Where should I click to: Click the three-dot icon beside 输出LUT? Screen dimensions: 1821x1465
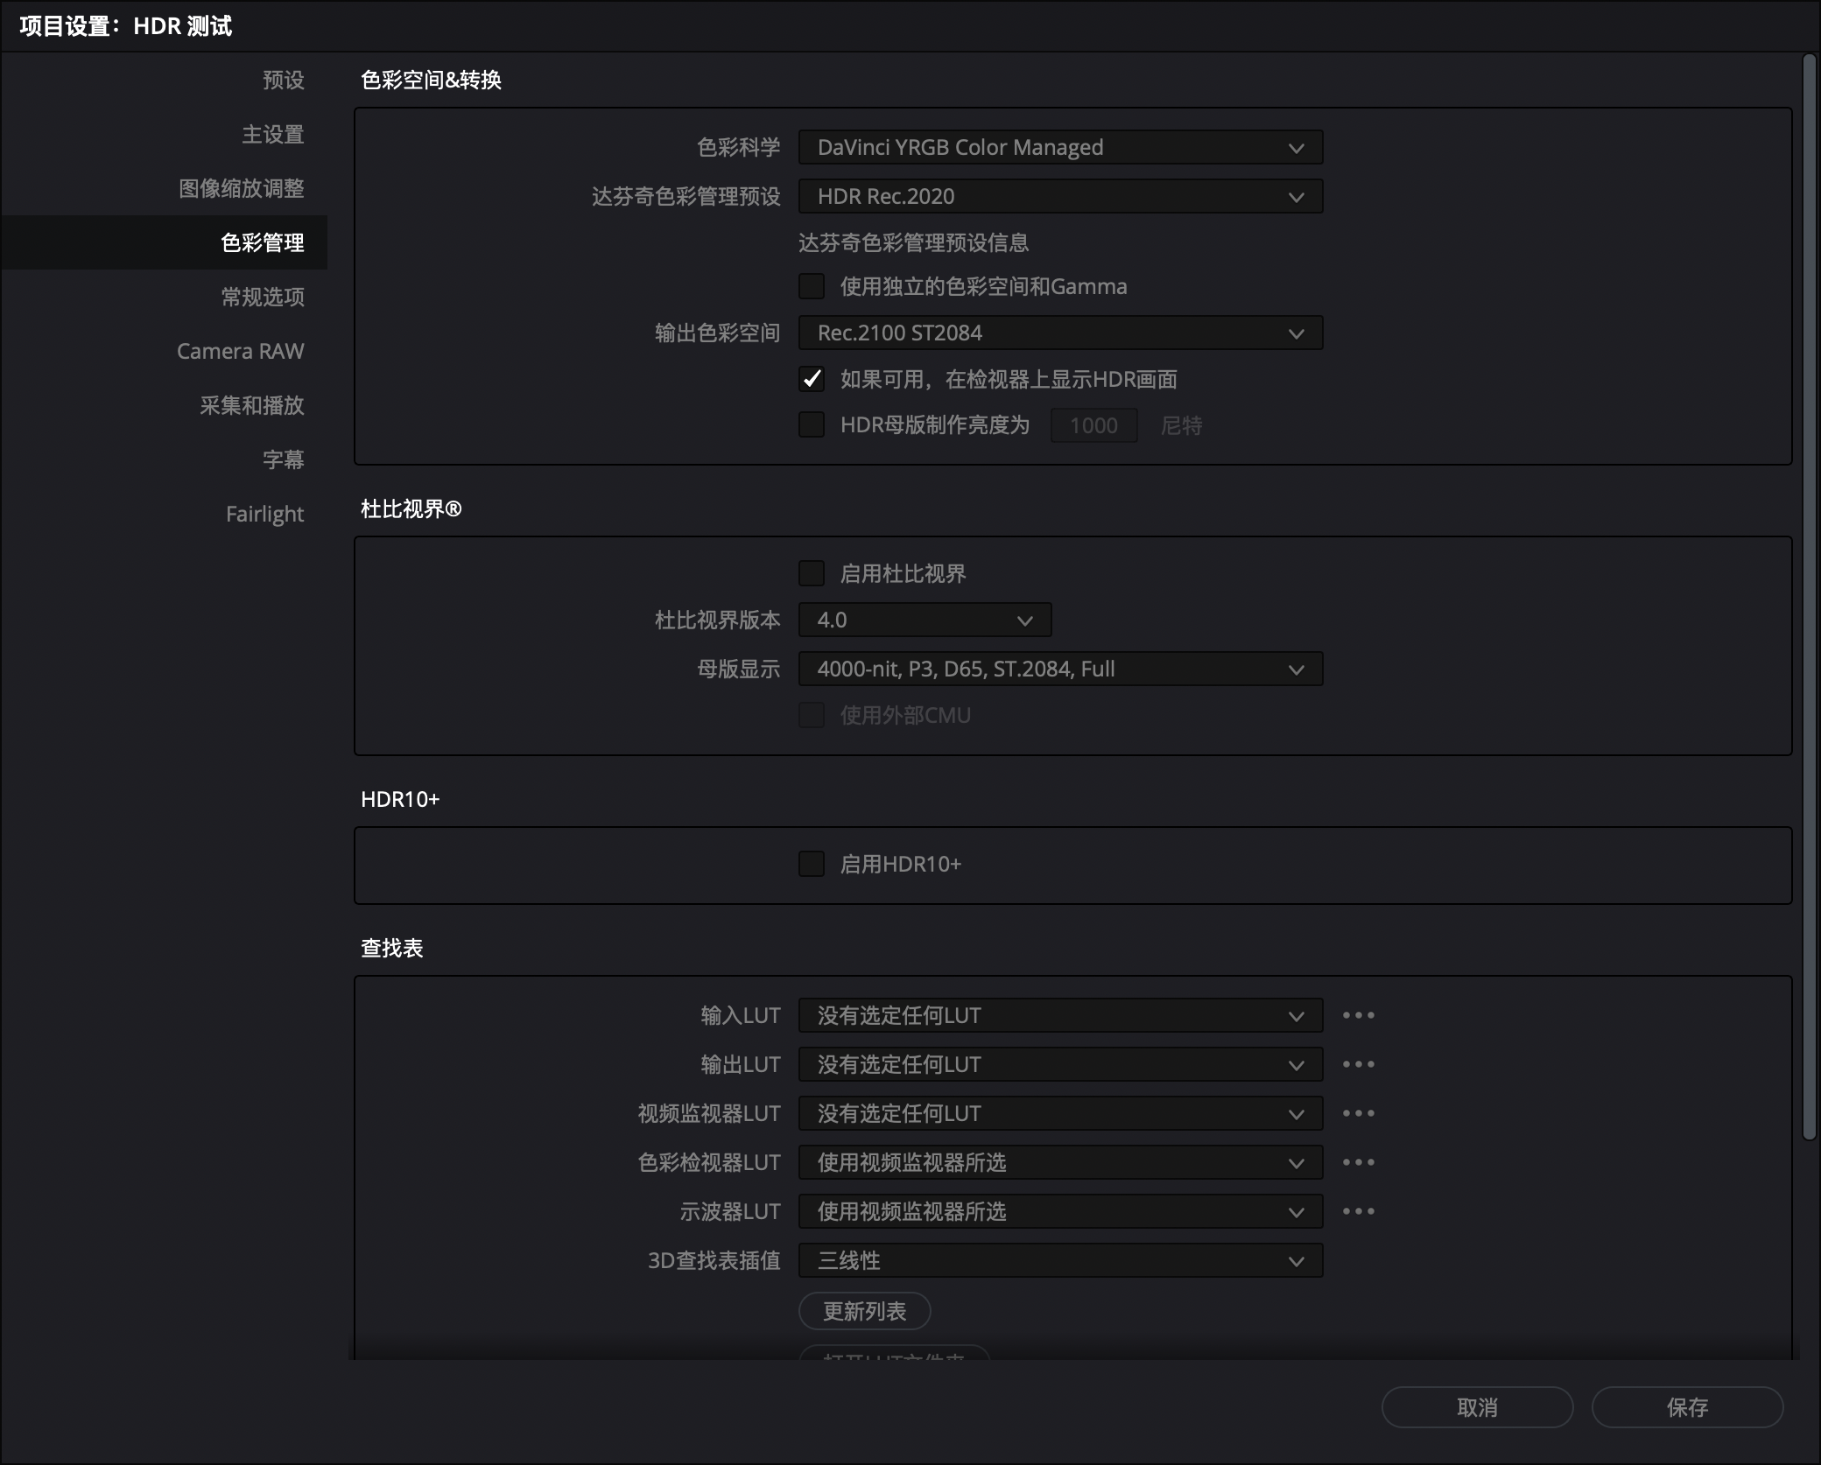(1358, 1064)
